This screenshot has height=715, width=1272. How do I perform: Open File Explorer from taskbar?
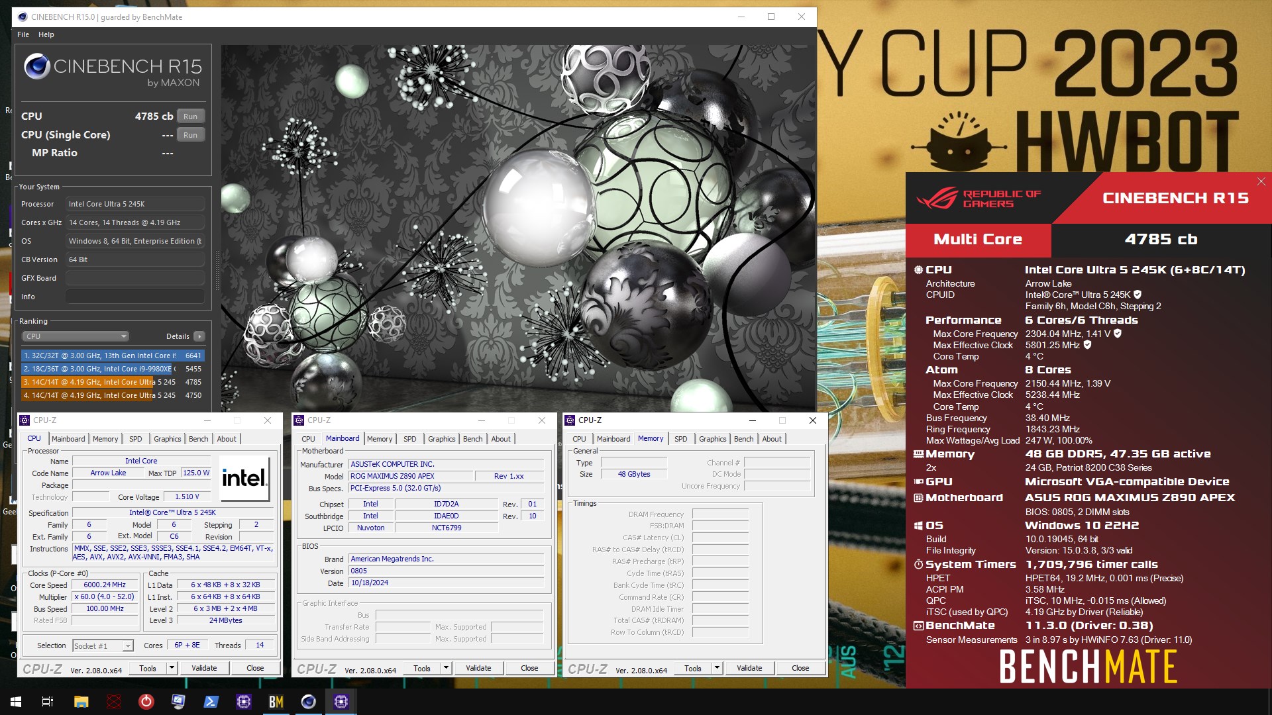[x=81, y=702]
